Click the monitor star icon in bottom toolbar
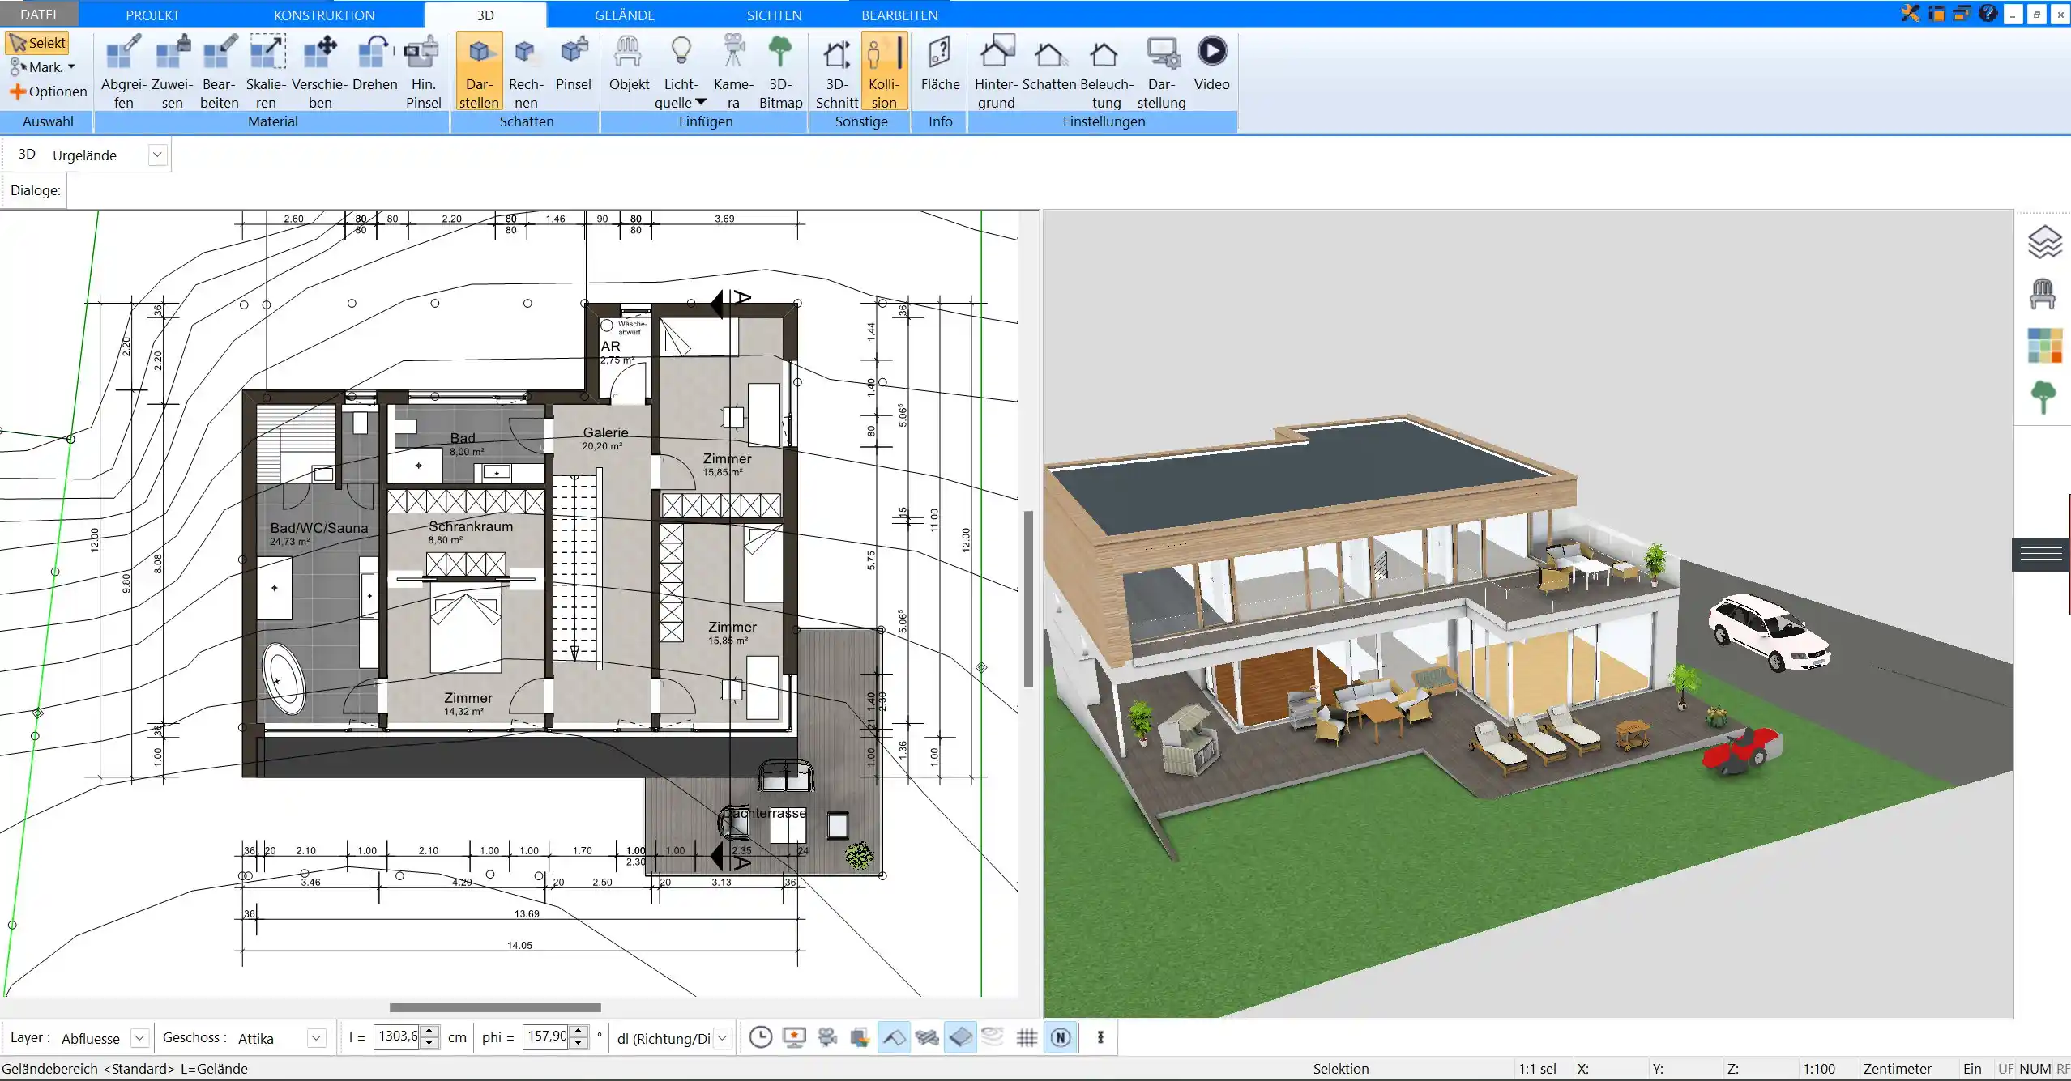This screenshot has width=2071, height=1081. point(794,1037)
